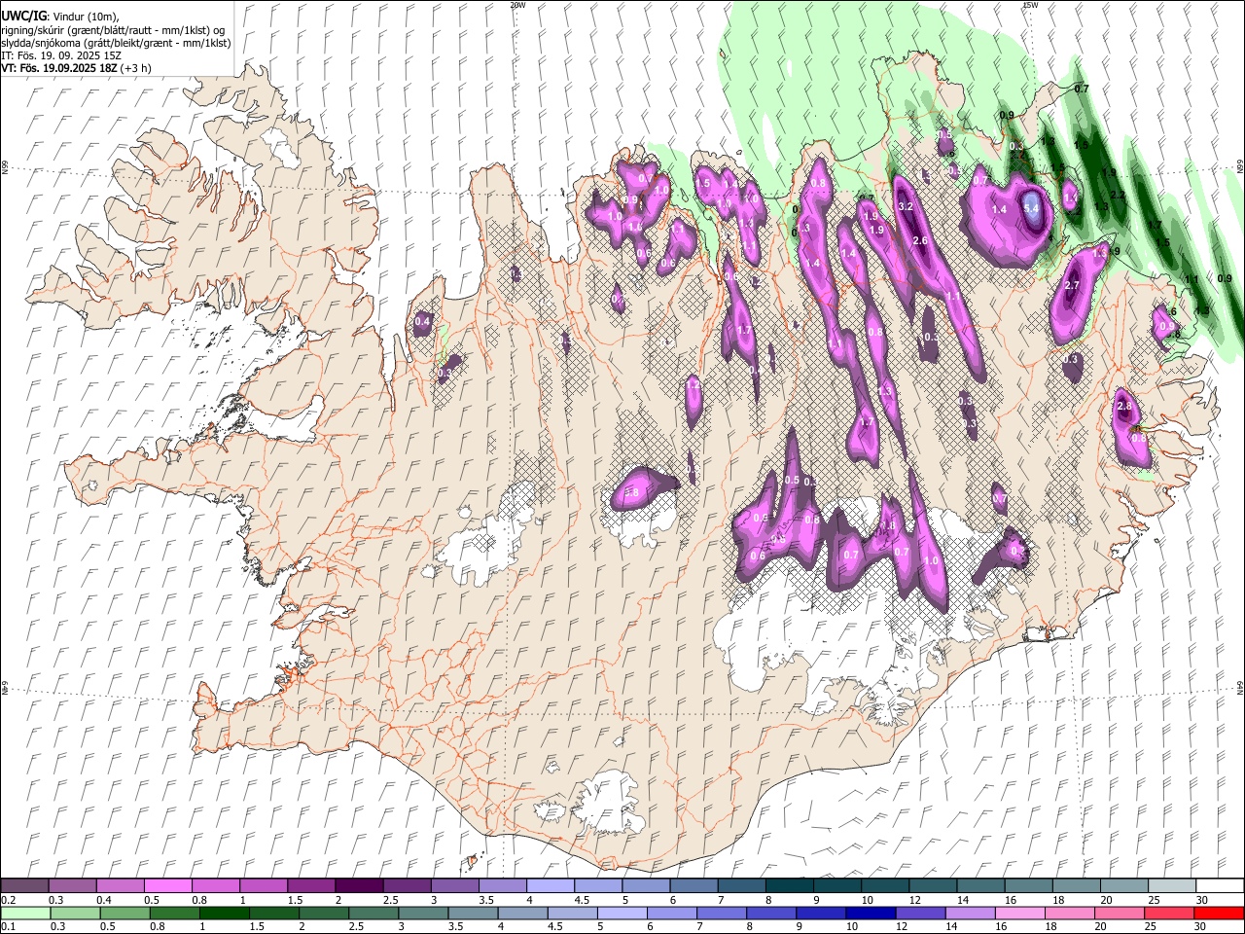Click the '2.2' rain value offshore
The image size is (1245, 934).
tap(1118, 196)
